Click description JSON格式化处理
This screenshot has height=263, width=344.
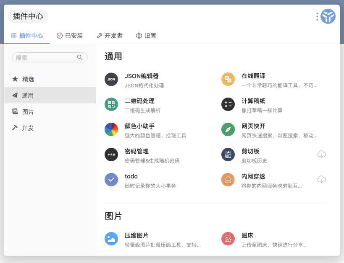pos(144,85)
